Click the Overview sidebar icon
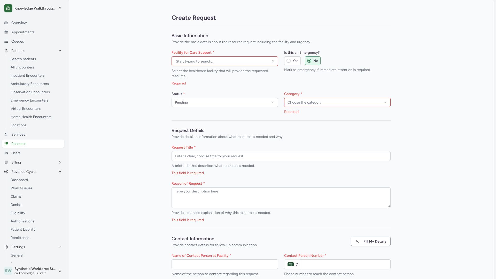 pos(6,23)
